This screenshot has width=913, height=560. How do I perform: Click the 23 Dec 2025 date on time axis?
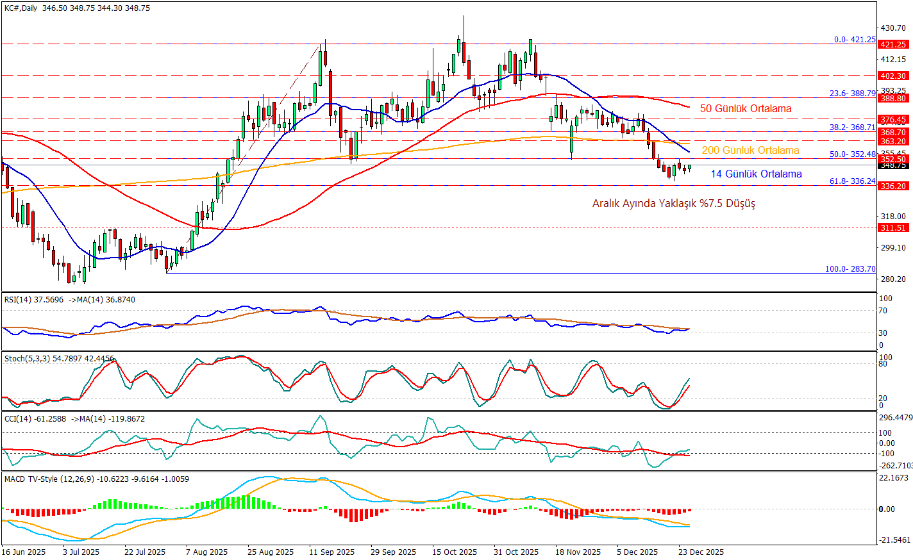(701, 552)
